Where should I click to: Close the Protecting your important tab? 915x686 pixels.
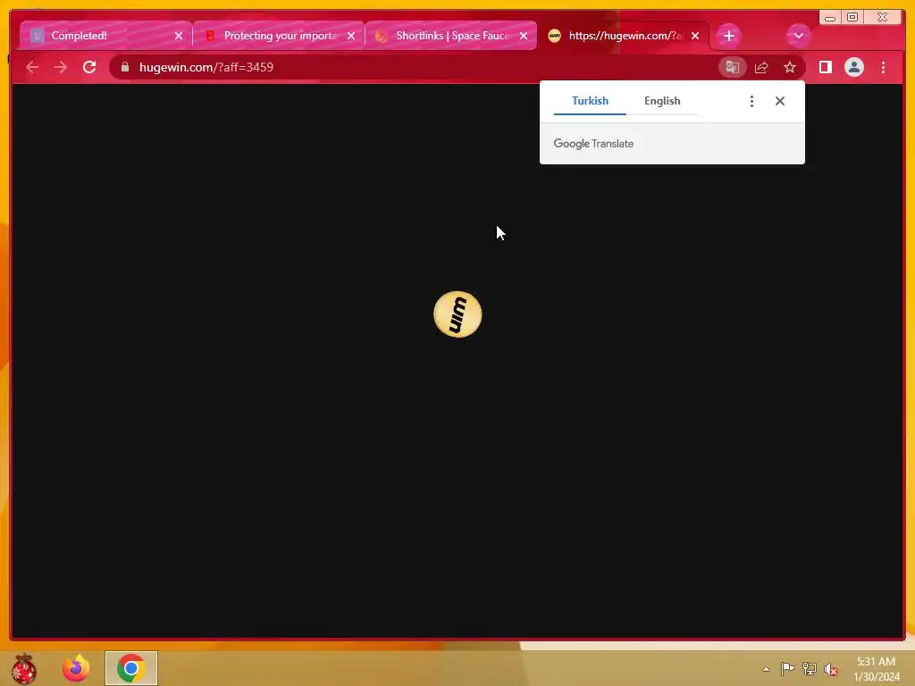coord(350,36)
